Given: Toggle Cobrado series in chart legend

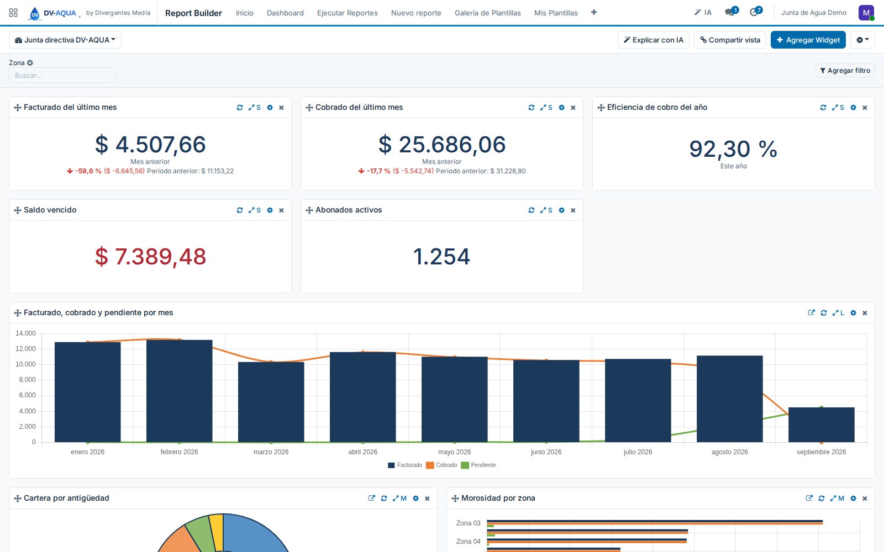Looking at the screenshot, I should [x=441, y=465].
